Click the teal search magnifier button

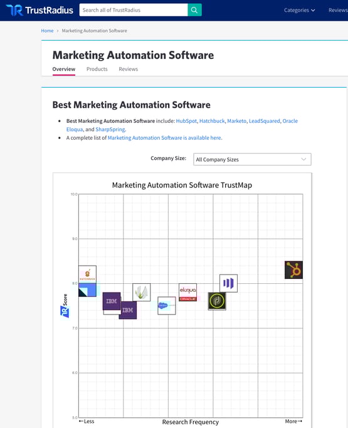[x=194, y=10]
